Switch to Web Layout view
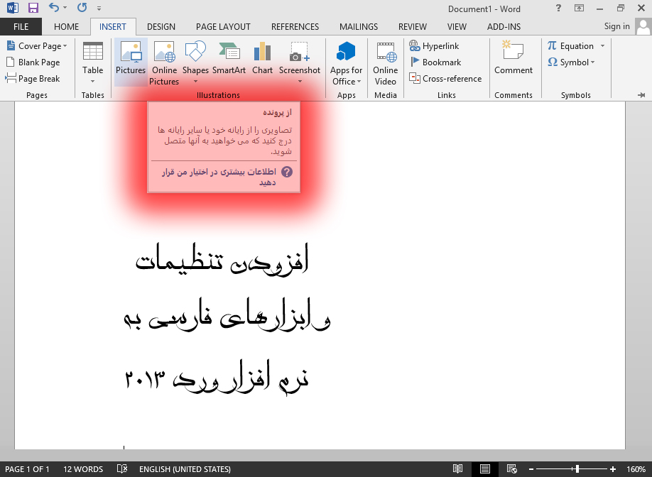The width and height of the screenshot is (652, 477). [x=511, y=469]
